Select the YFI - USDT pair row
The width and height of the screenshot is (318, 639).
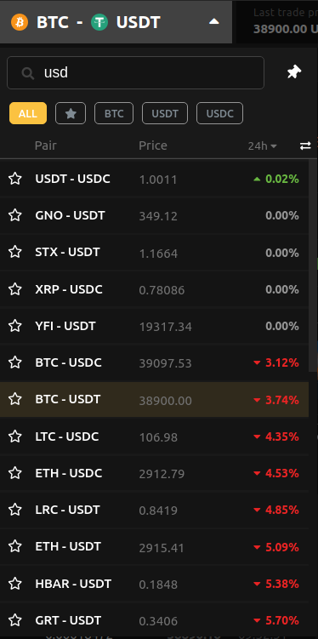point(154,326)
